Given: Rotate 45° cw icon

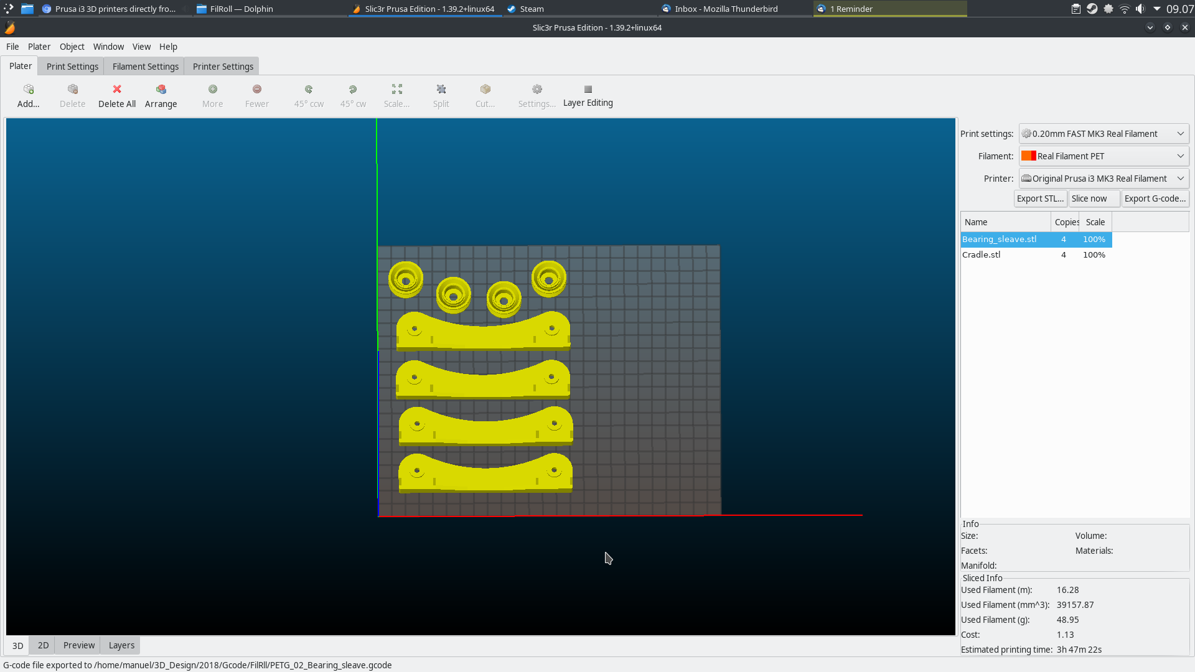Looking at the screenshot, I should tap(353, 90).
